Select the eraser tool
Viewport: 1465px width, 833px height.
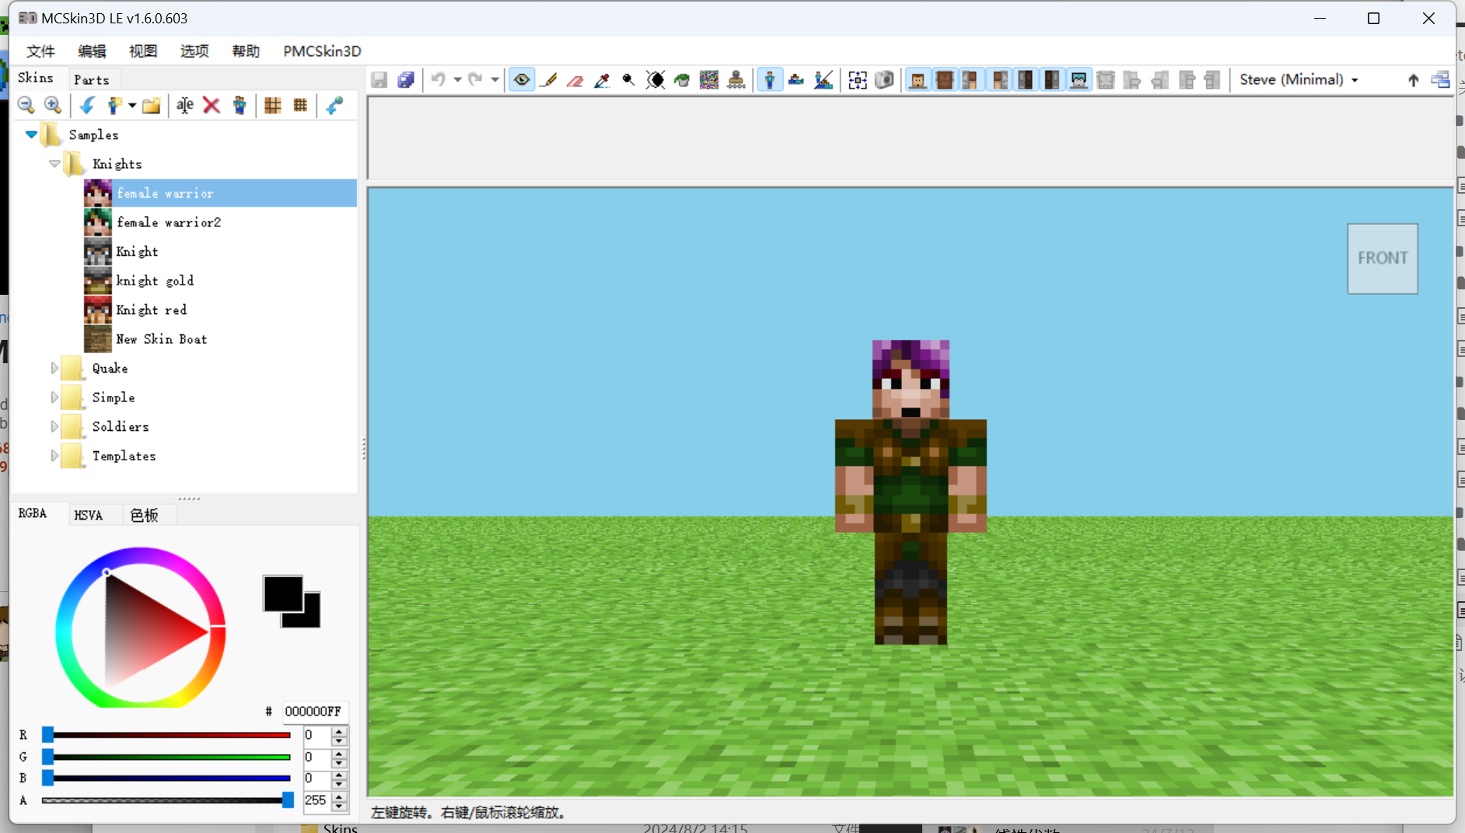(x=575, y=79)
